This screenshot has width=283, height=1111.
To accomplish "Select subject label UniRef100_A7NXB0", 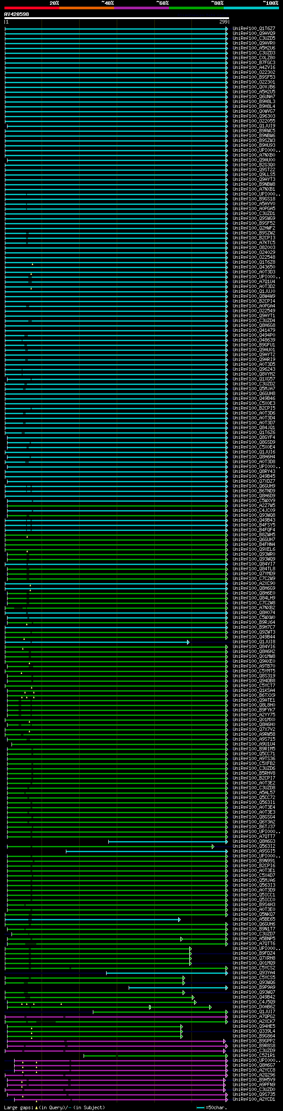I will pyautogui.click(x=254, y=155).
